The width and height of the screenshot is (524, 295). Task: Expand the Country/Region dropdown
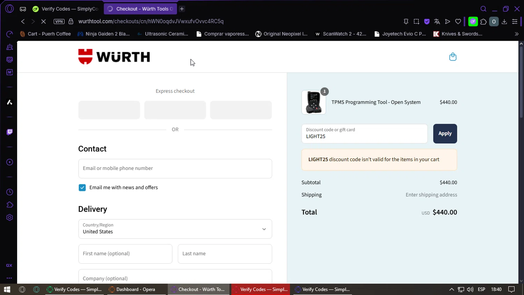point(175,229)
